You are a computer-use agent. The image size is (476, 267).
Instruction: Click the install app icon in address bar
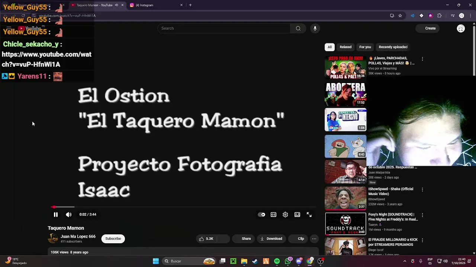(x=392, y=16)
